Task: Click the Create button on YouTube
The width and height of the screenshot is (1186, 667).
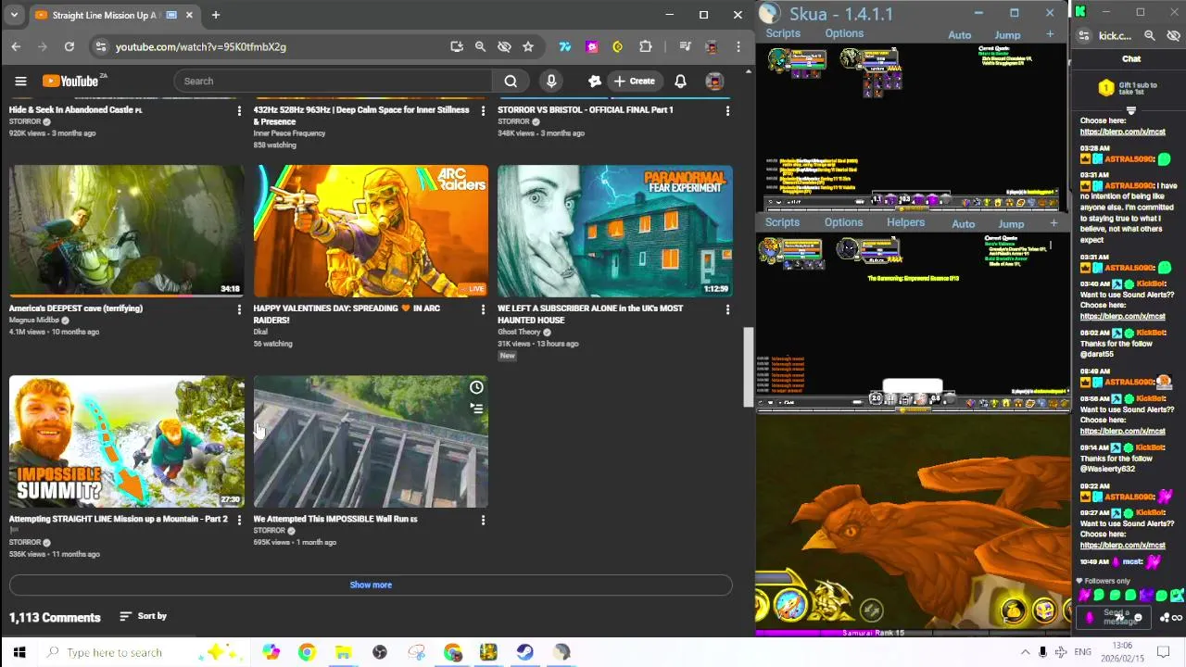Action: tap(634, 81)
